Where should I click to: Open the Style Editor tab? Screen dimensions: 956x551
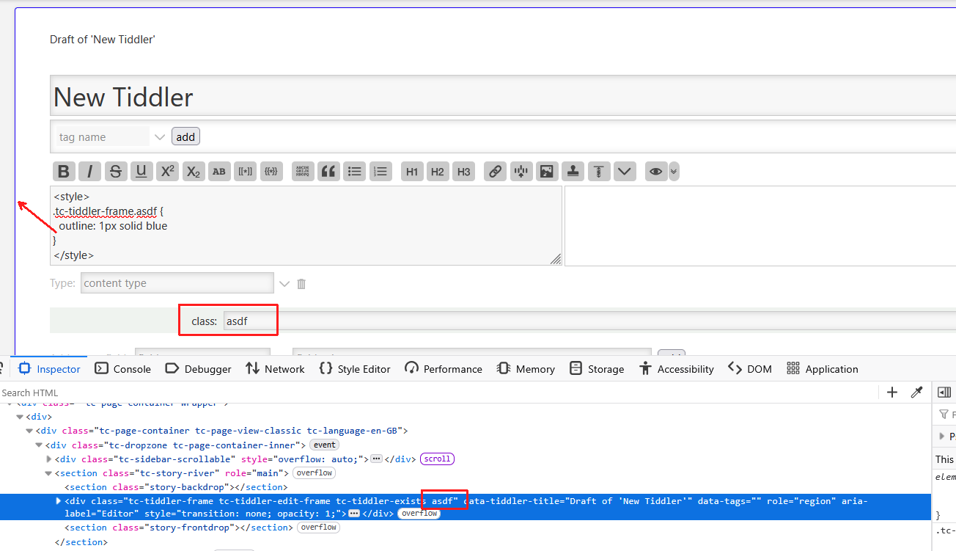[x=355, y=369]
